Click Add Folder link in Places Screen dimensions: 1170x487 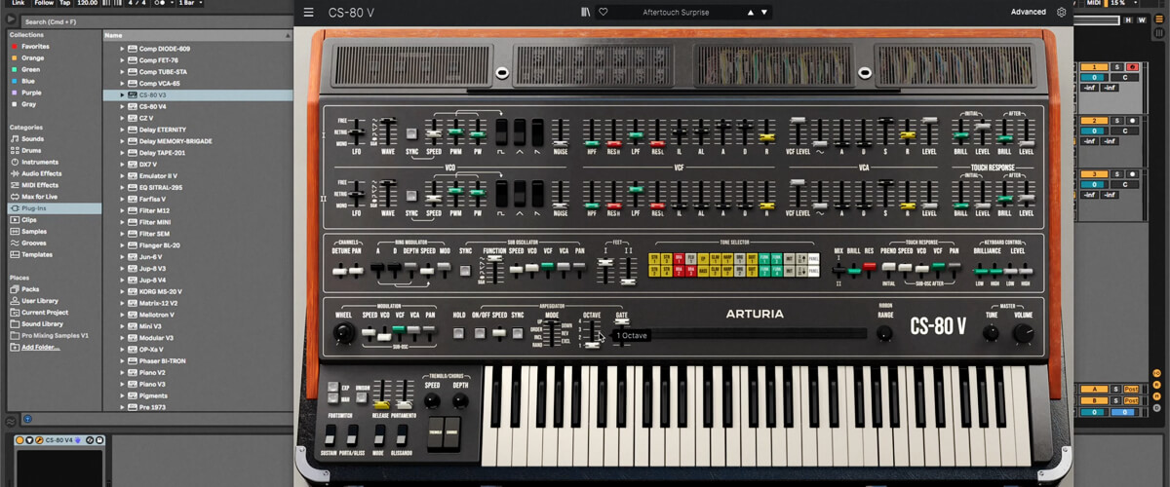[x=40, y=348]
